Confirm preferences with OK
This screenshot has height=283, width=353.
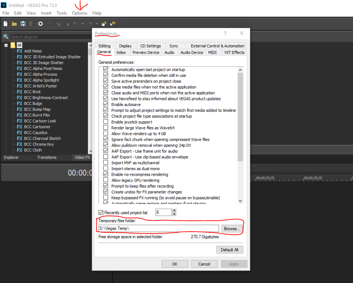175,264
